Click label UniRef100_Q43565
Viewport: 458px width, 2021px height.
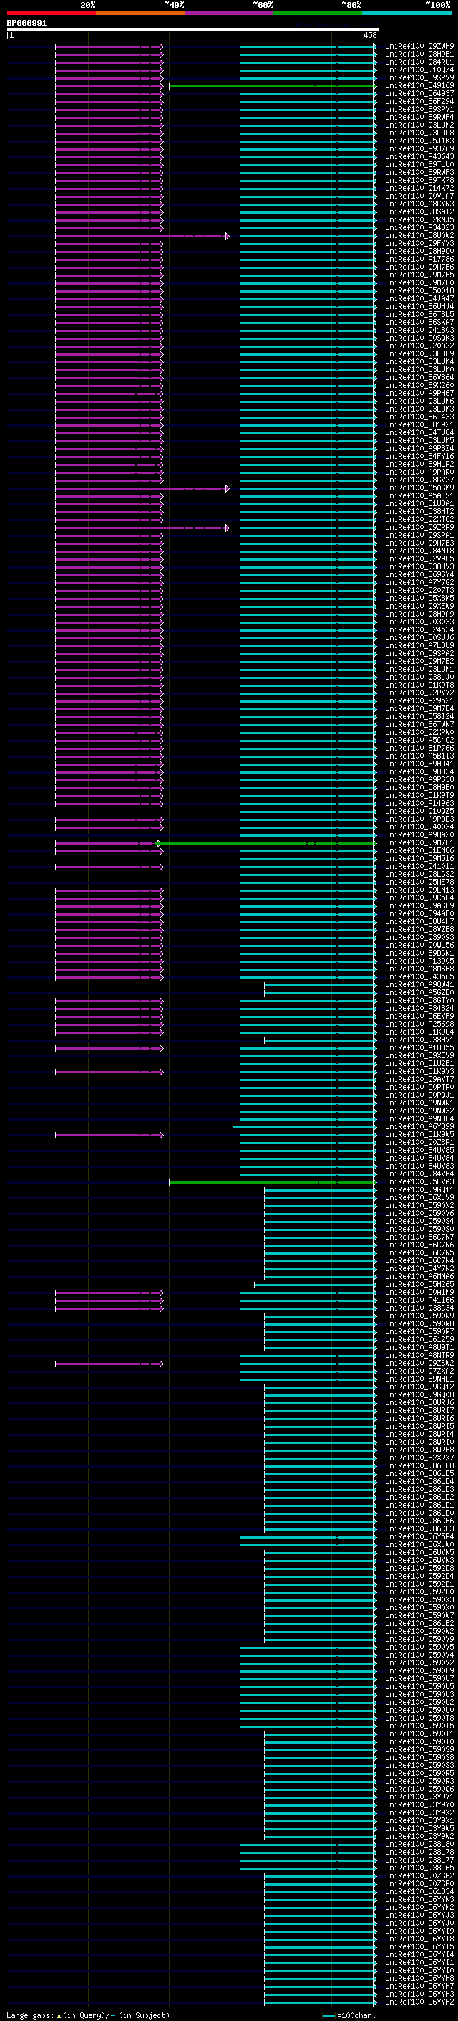(419, 976)
